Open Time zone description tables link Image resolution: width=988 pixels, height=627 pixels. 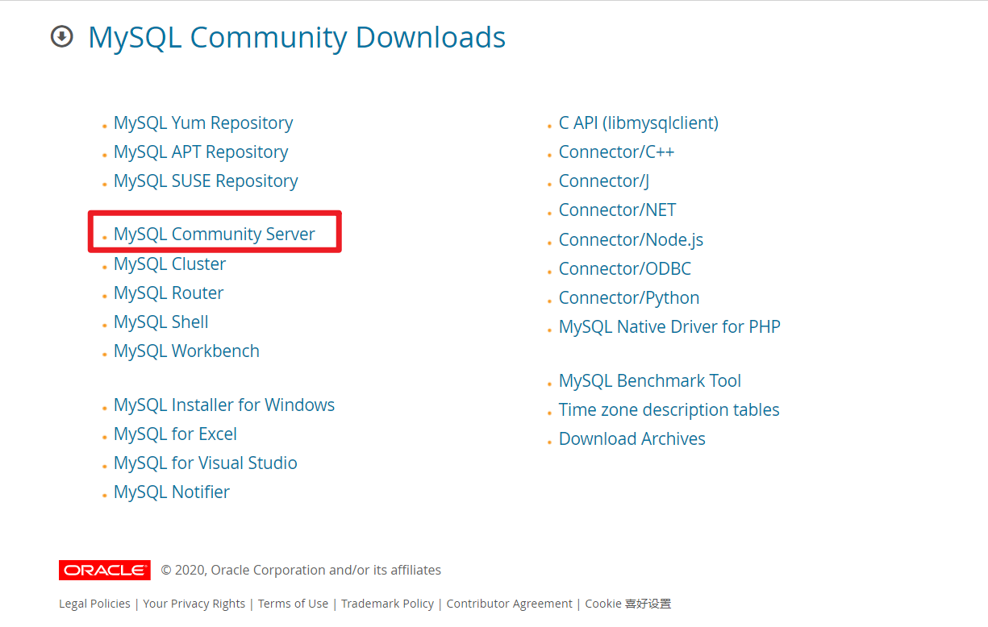[669, 410]
